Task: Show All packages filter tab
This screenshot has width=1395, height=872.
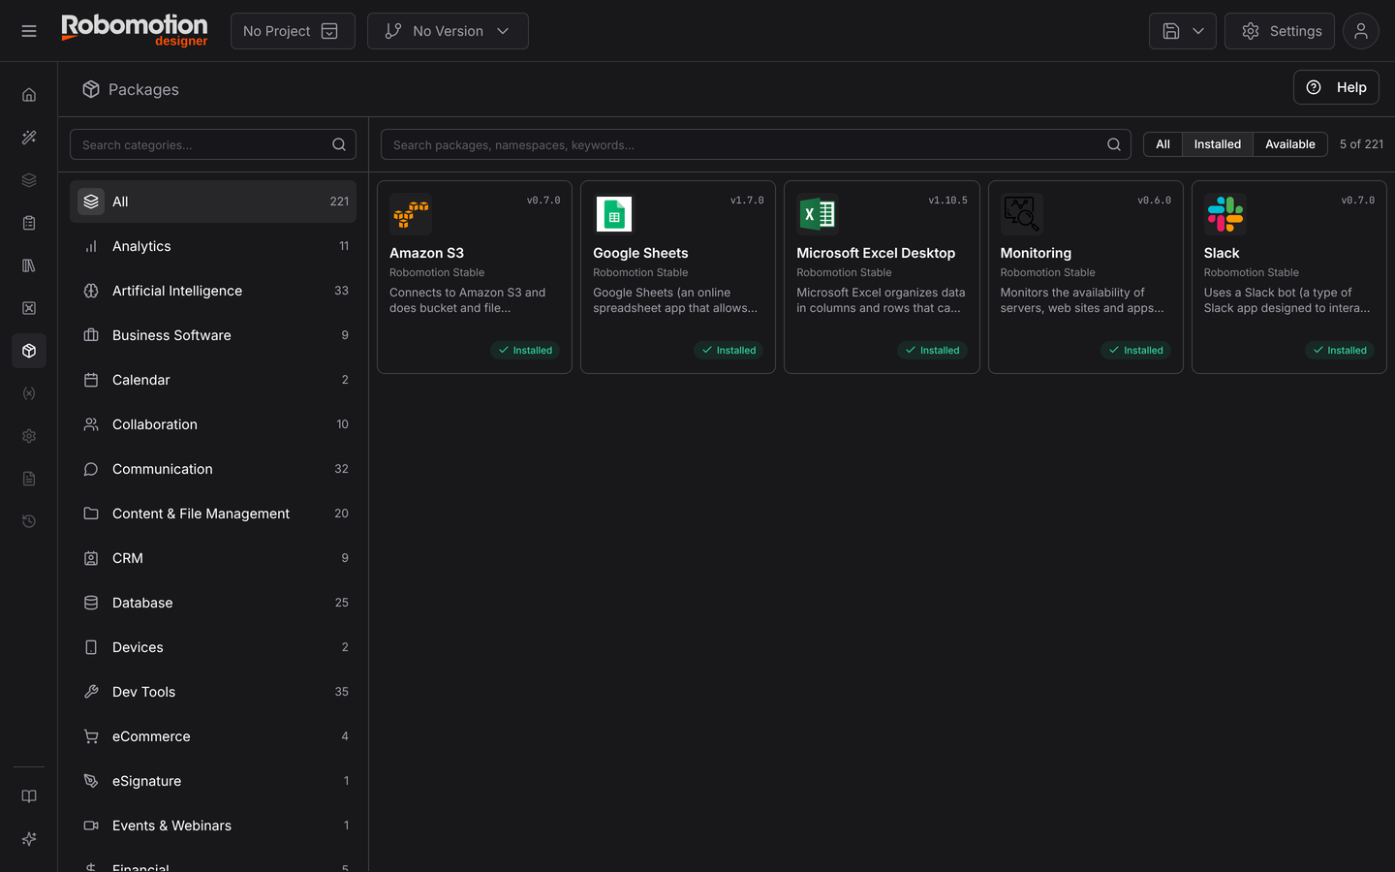Action: tap(1162, 144)
